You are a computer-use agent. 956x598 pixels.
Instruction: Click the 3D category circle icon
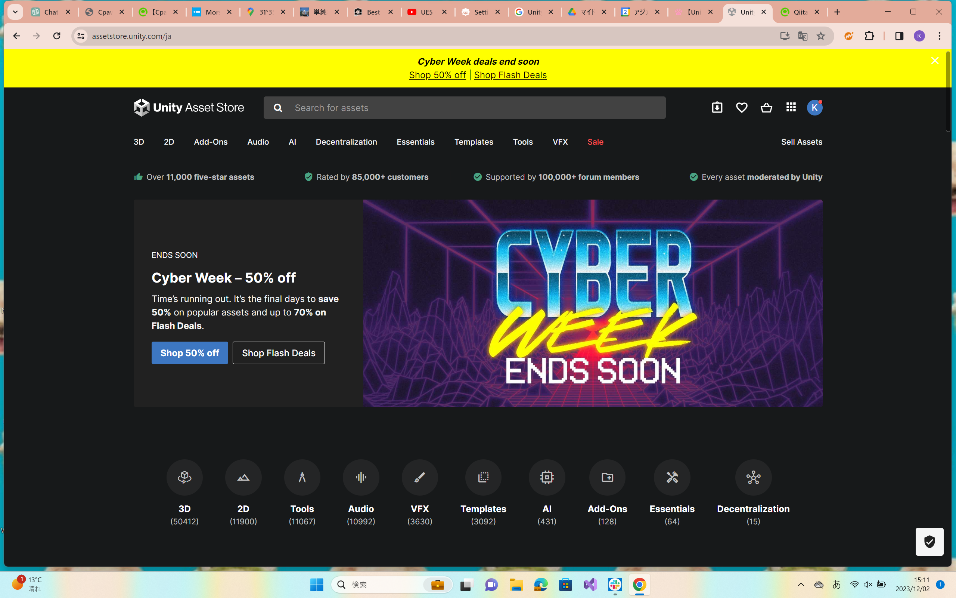coord(184,477)
